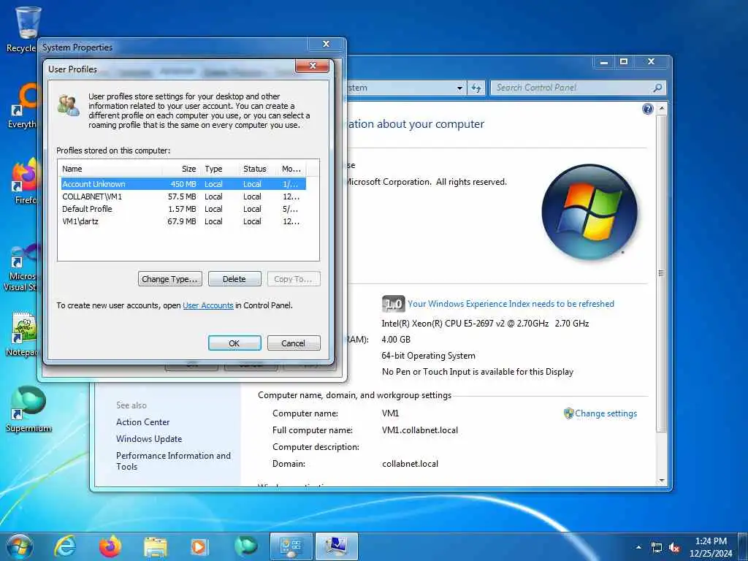Open the address bar dropdown arrow
This screenshot has width=748, height=561.
coord(459,88)
